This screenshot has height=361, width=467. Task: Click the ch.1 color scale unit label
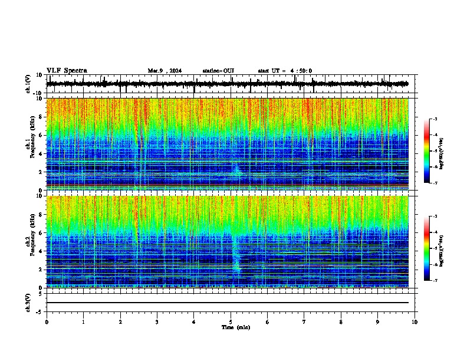(x=441, y=153)
